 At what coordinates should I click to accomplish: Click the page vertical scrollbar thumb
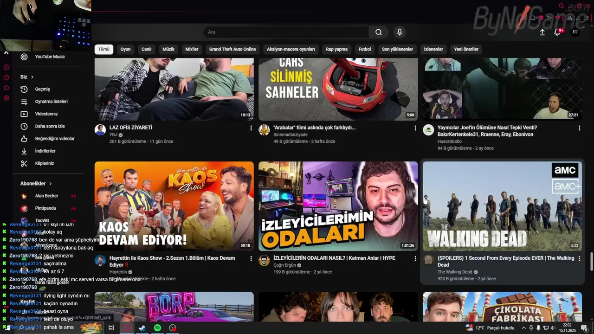(591, 262)
